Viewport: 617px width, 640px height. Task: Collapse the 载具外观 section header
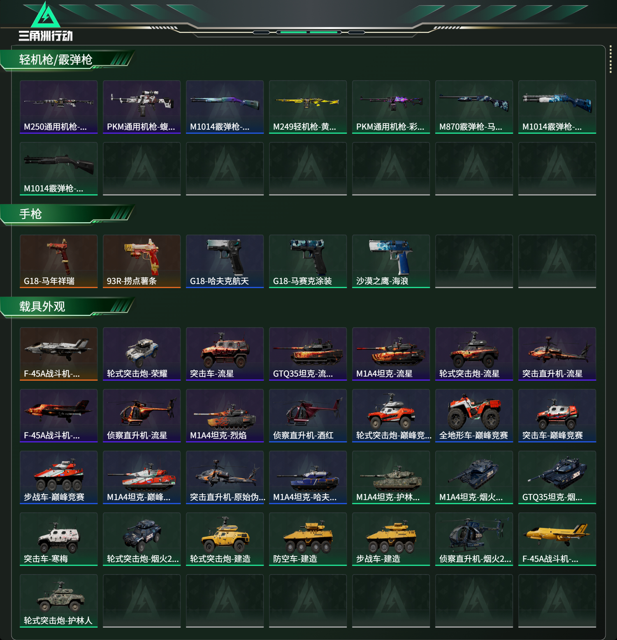68,307
